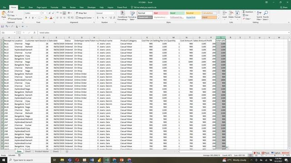
Task: Click the Decrease Indent icon
Action: click(x=69, y=18)
